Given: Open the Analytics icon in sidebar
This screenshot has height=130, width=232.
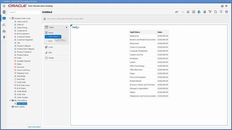Looking at the screenshot, I should [x=4, y=25].
